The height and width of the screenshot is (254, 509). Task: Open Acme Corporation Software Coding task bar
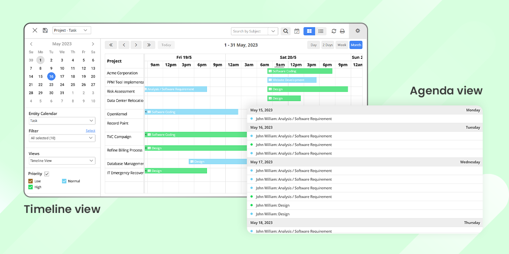click(300, 71)
